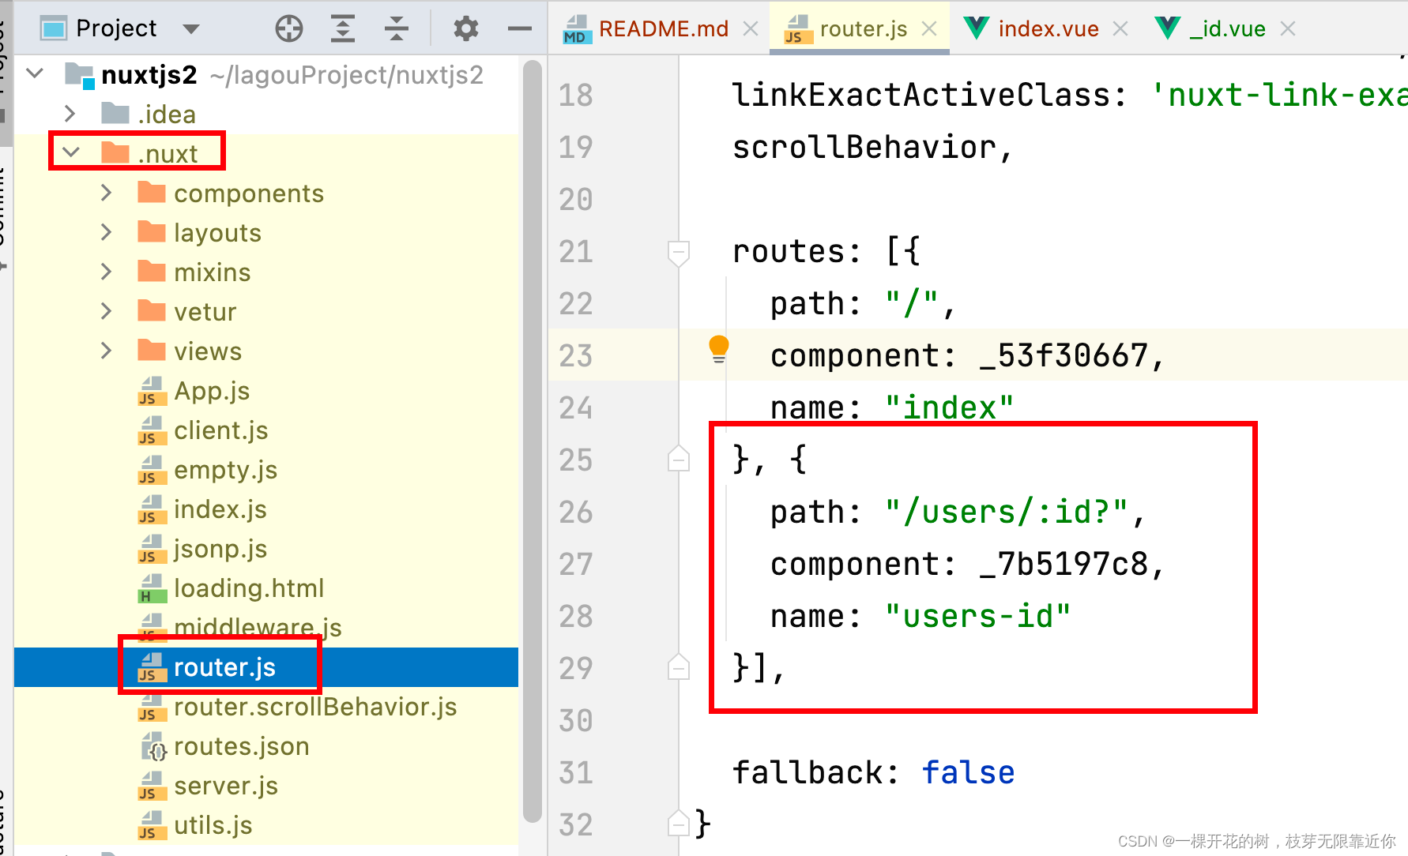This screenshot has width=1408, height=856.
Task: Collapse the .nuxt folder
Action: pyautogui.click(x=71, y=152)
